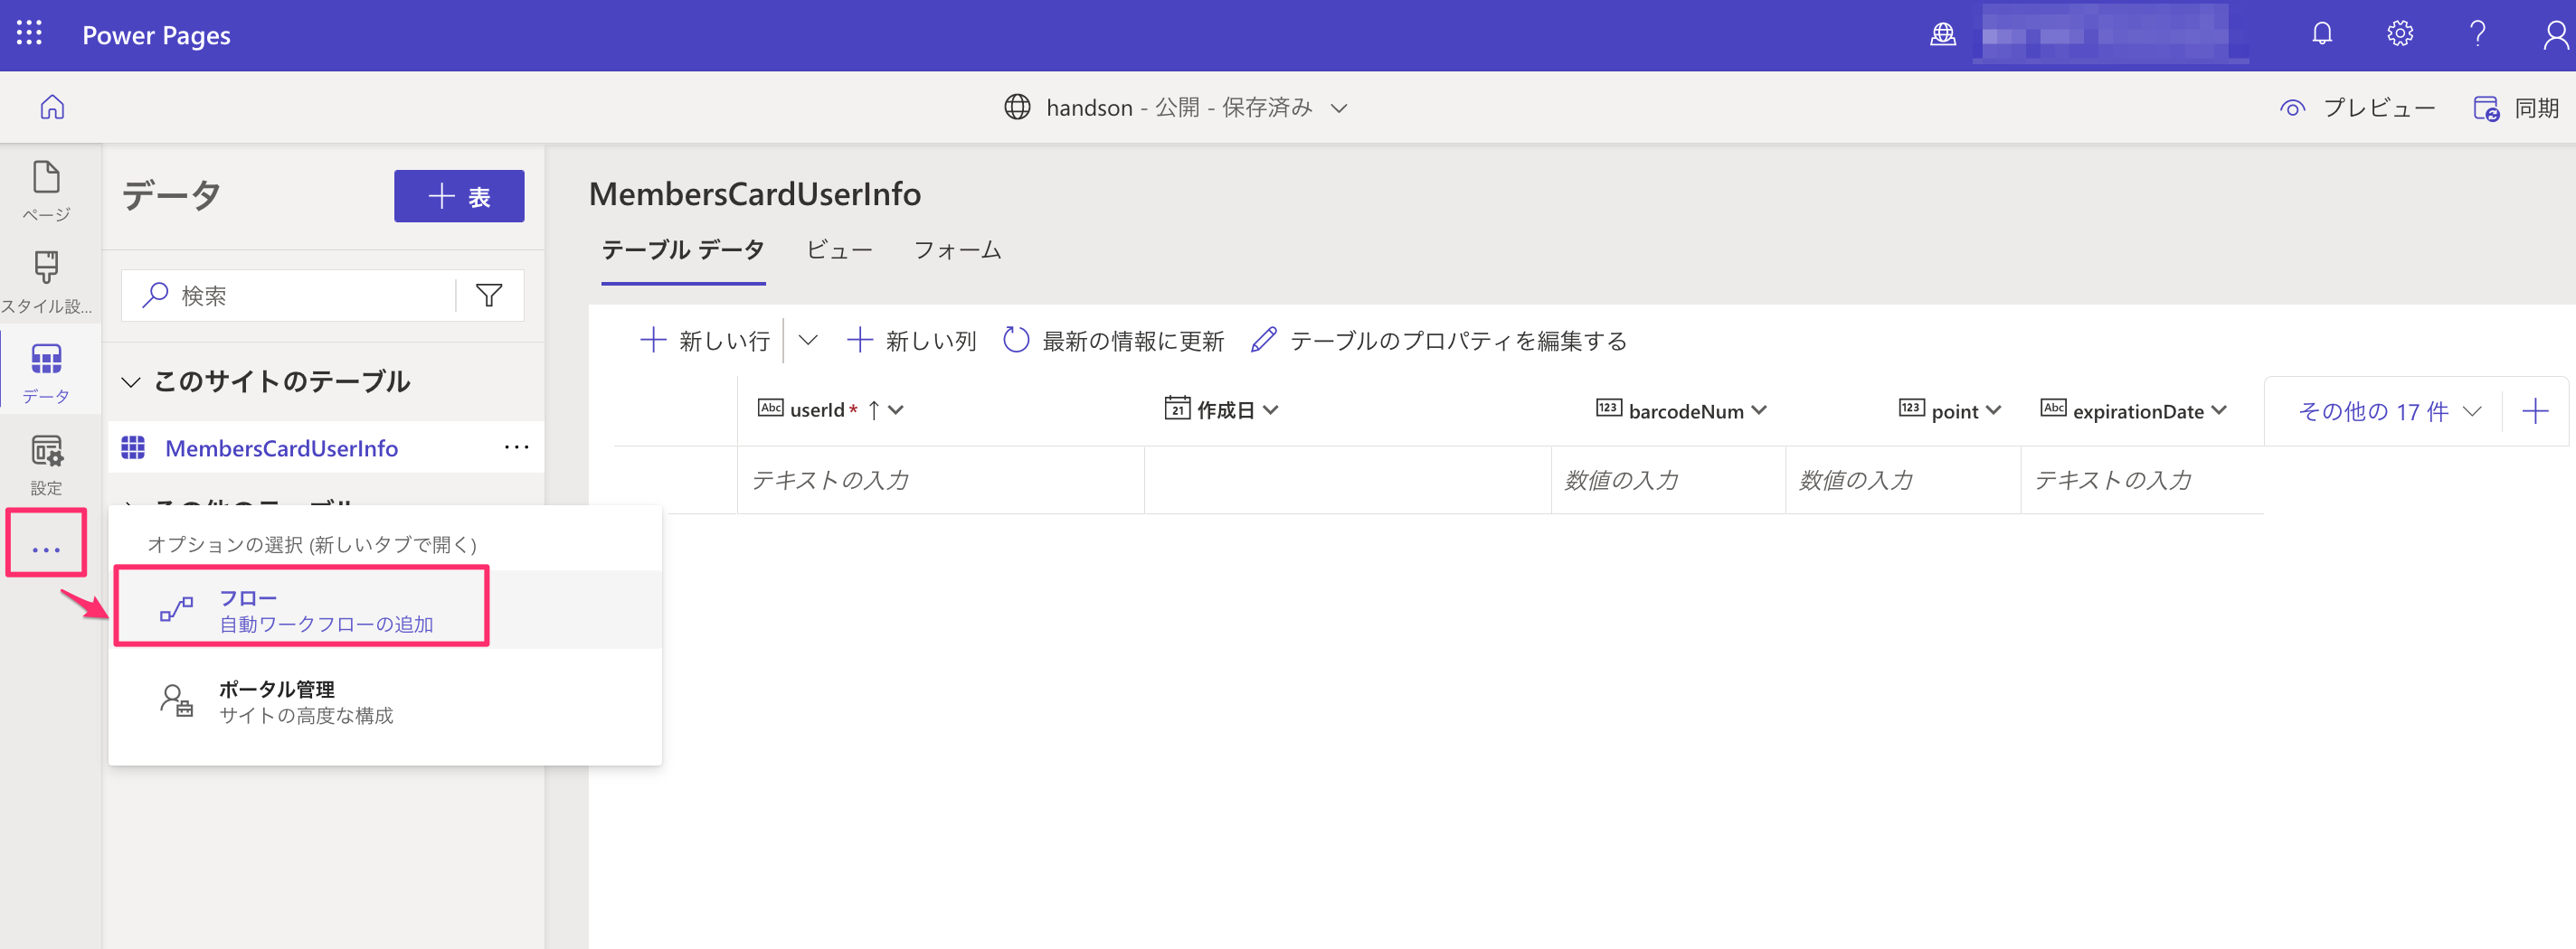
Task: Click the プレビュー button
Action: click(2357, 107)
